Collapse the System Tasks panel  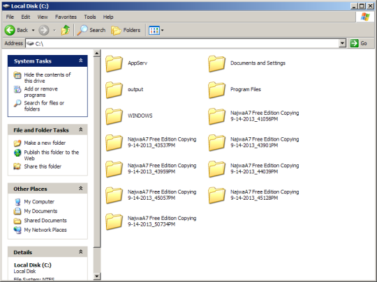click(81, 61)
